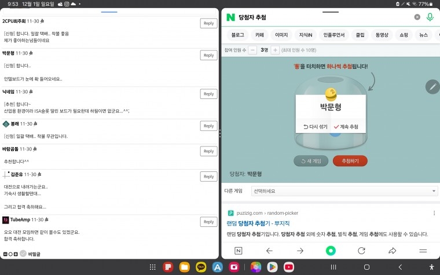The height and width of the screenshot is (275, 440).
Task: Tap the puzizig.com › random-picker URL text
Action: coord(267,213)
